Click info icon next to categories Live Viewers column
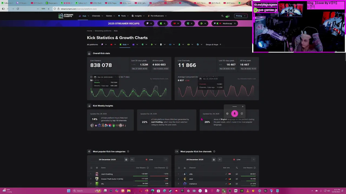The height and width of the screenshot is (194, 346). click(x=148, y=168)
